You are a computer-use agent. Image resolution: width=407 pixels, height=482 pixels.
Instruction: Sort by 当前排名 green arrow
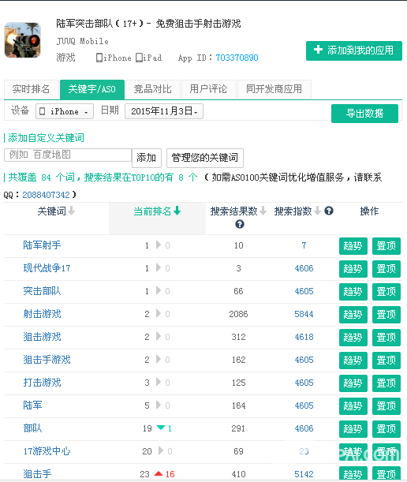point(177,211)
